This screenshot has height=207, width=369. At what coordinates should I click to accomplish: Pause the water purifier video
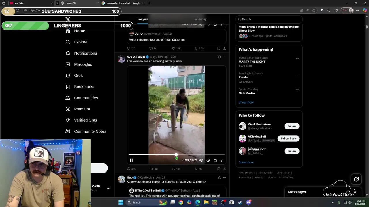point(131,160)
